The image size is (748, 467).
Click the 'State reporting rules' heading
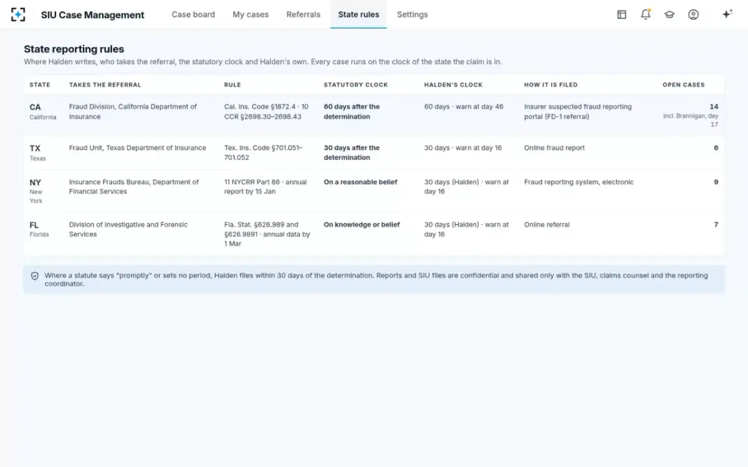tap(74, 49)
